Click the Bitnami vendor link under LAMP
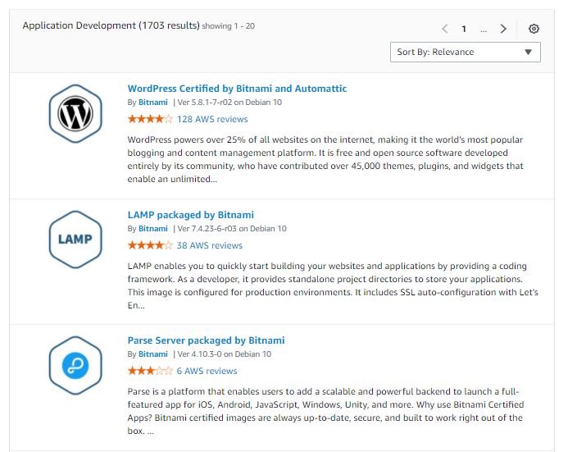The height and width of the screenshot is (452, 568). click(x=153, y=229)
